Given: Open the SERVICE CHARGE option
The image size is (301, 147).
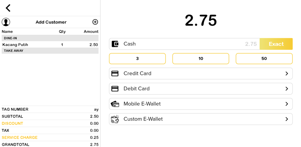Looking at the screenshot, I should (20, 138).
